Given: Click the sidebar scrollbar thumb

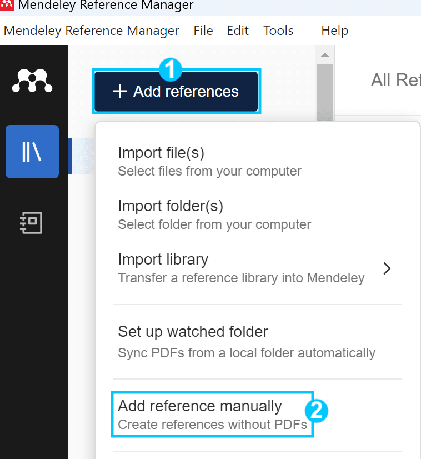Looking at the screenshot, I should coord(325,92).
